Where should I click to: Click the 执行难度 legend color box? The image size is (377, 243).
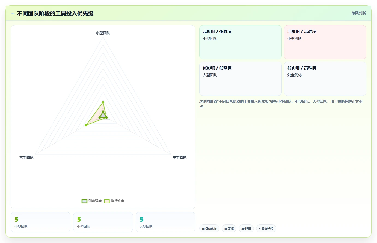point(107,201)
